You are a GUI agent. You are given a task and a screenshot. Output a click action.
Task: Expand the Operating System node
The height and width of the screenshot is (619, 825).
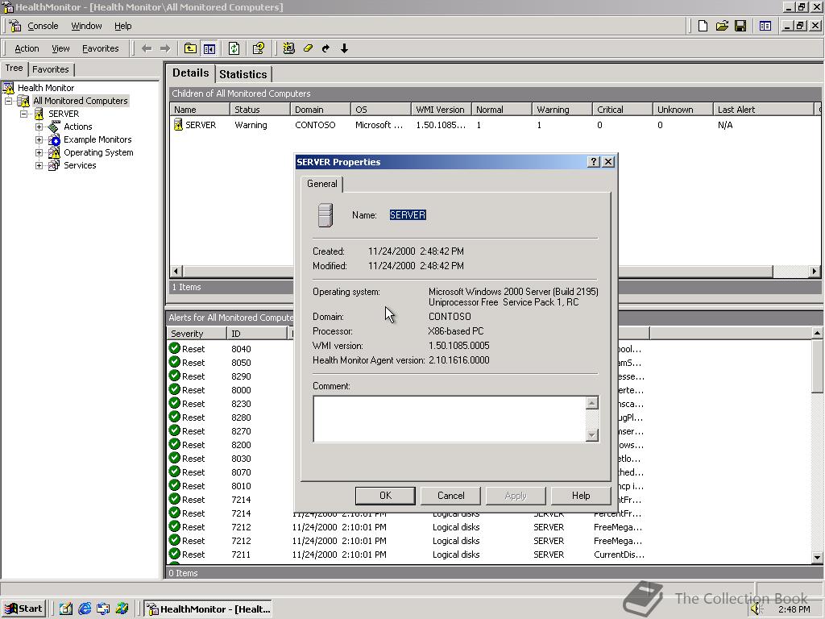[39, 152]
